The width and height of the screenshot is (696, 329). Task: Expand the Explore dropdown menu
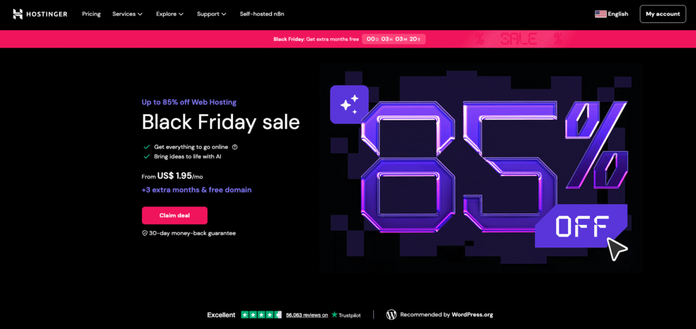pyautogui.click(x=169, y=14)
